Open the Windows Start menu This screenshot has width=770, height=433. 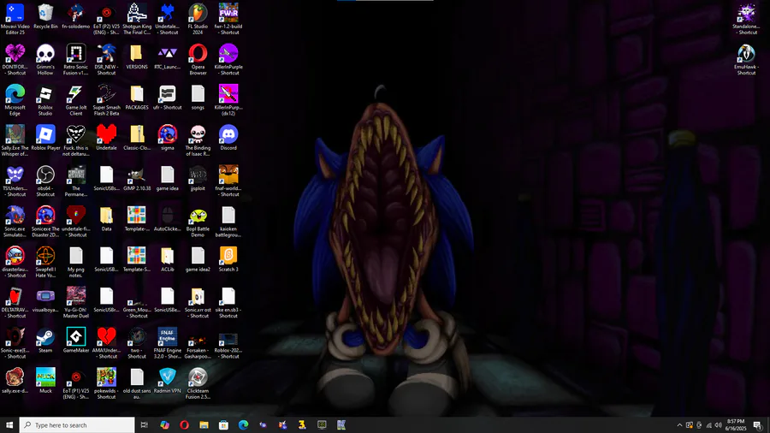click(9, 425)
